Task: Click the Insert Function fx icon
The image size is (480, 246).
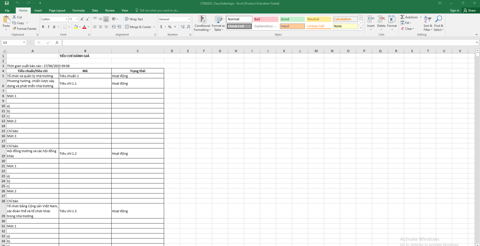Action: click(x=57, y=43)
